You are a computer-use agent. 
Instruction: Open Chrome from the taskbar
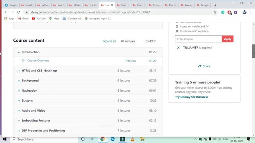point(102,139)
